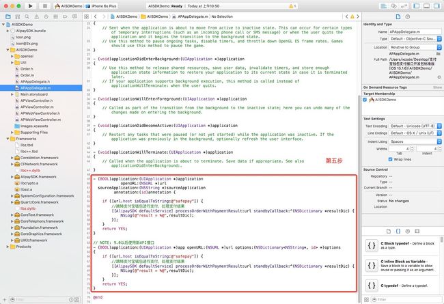Show the Quick Help inspector
Image resolution: width=444 pixels, height=304 pixels.
[x=408, y=16]
